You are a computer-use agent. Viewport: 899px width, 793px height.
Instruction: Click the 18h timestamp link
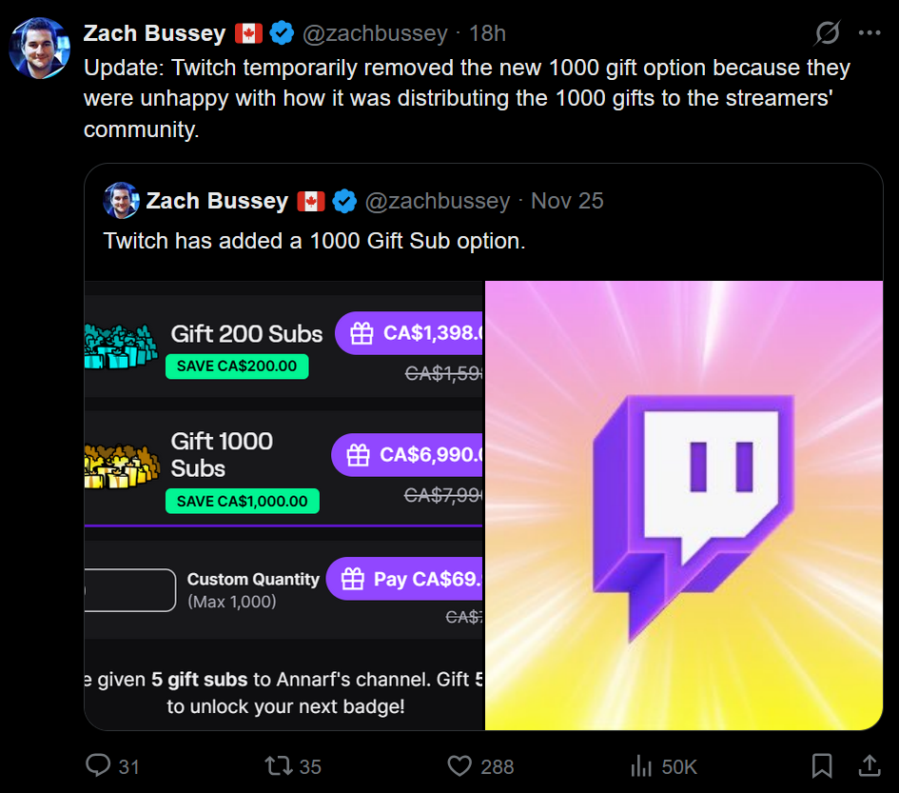487,33
